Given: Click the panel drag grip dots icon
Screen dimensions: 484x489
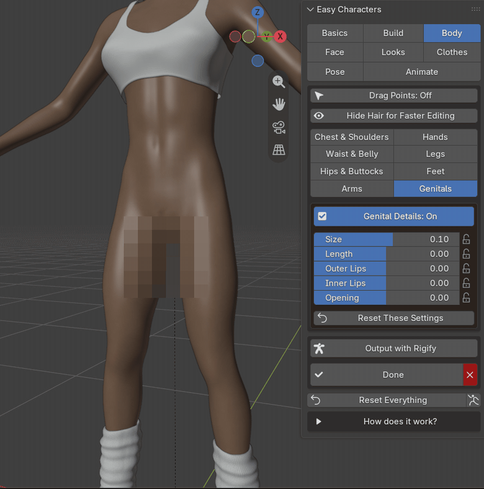Looking at the screenshot, I should coord(475,9).
